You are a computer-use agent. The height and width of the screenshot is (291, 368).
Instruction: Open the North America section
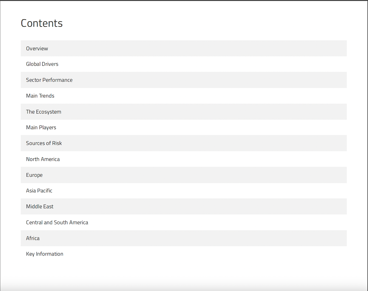click(x=43, y=159)
